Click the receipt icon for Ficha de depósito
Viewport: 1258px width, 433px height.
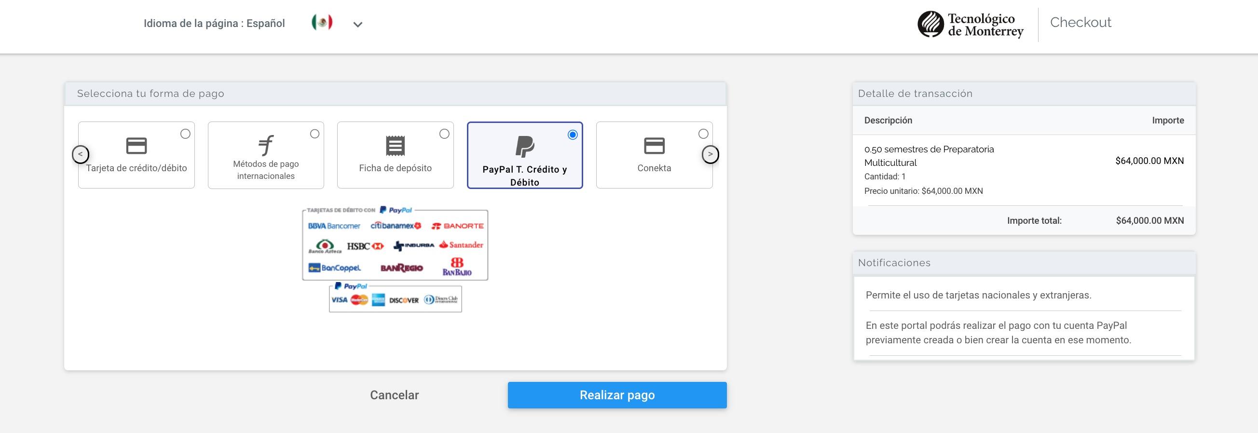pos(396,146)
